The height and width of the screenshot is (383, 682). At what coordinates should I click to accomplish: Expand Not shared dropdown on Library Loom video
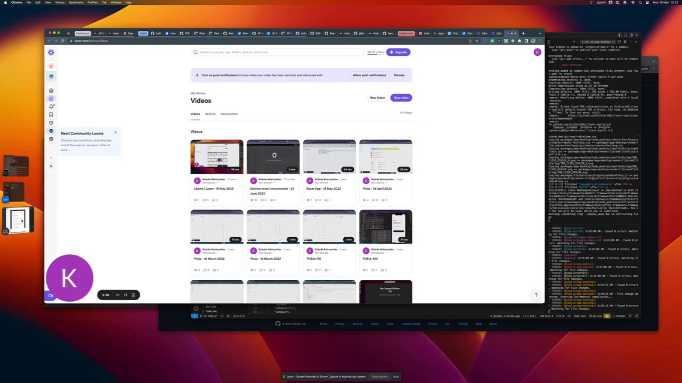point(210,182)
